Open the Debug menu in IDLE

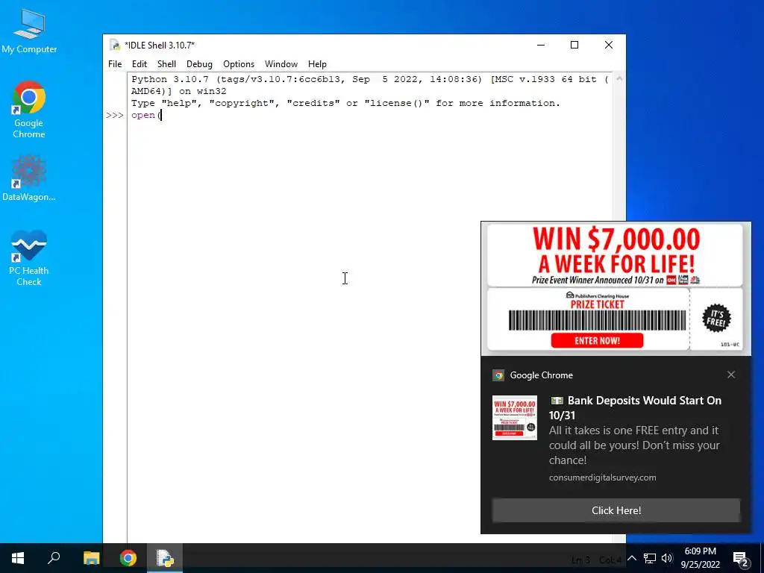point(199,64)
